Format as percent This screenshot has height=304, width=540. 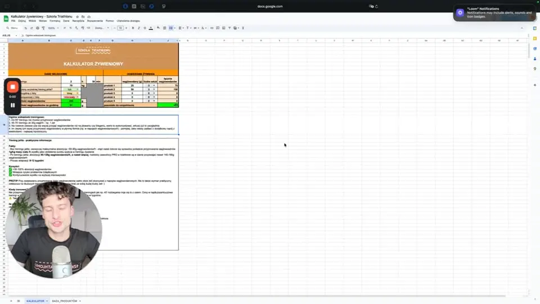[x=71, y=28]
